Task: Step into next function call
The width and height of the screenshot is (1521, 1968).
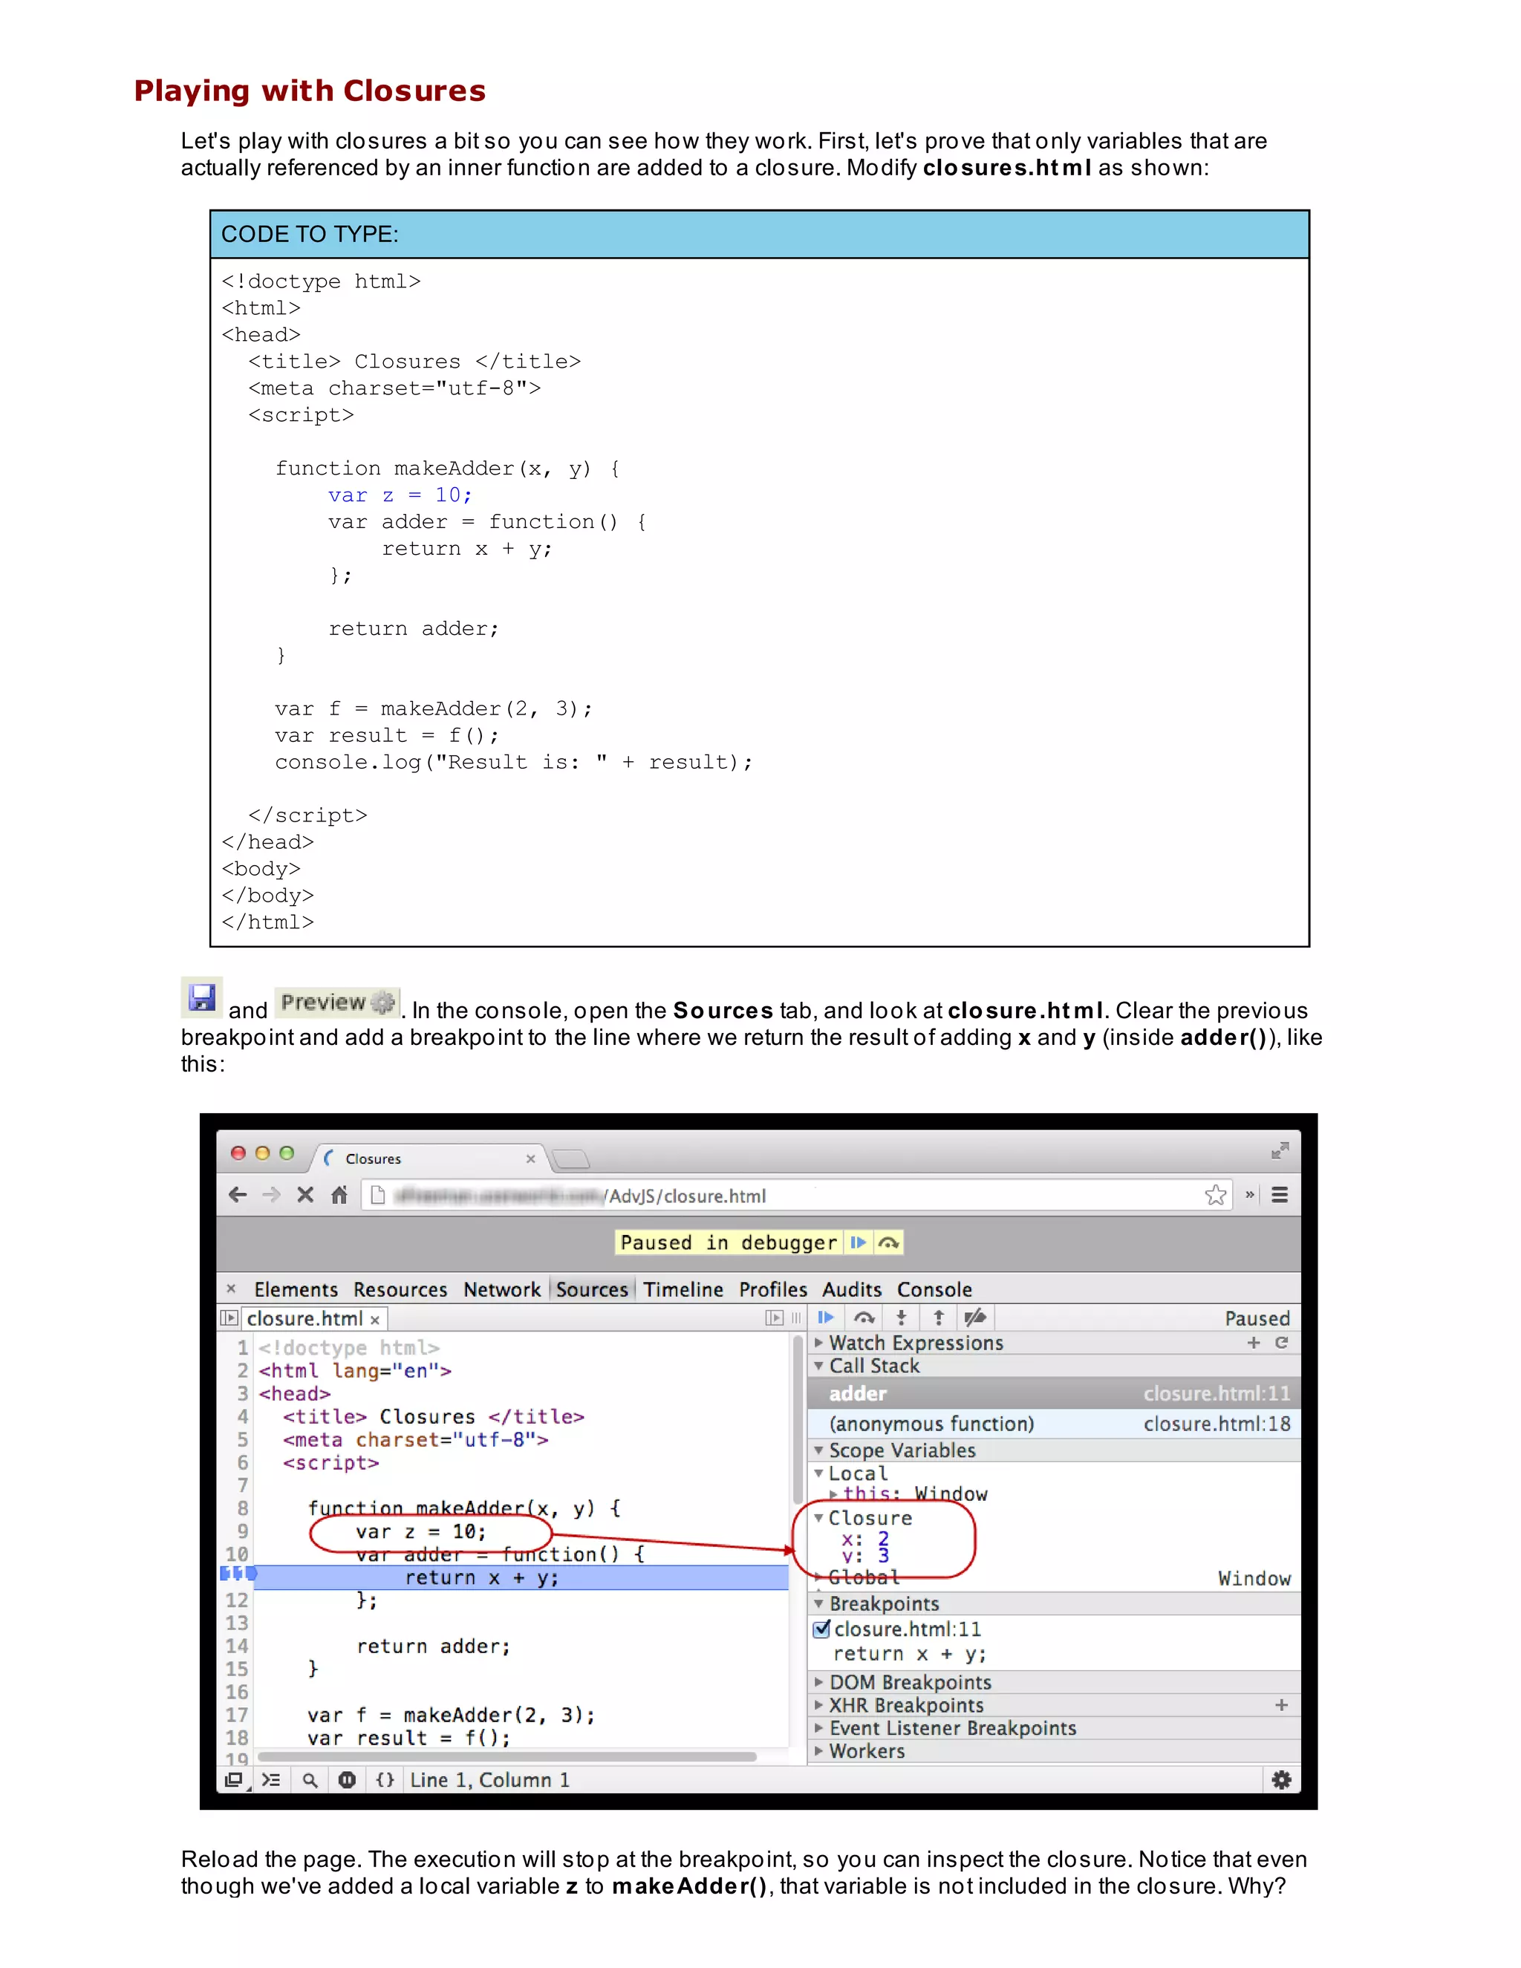Action: [x=901, y=1317]
